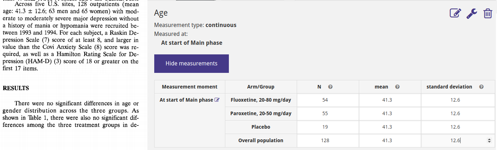Click the edit pencil icon for Age
The height and width of the screenshot is (150, 497).
[455, 14]
